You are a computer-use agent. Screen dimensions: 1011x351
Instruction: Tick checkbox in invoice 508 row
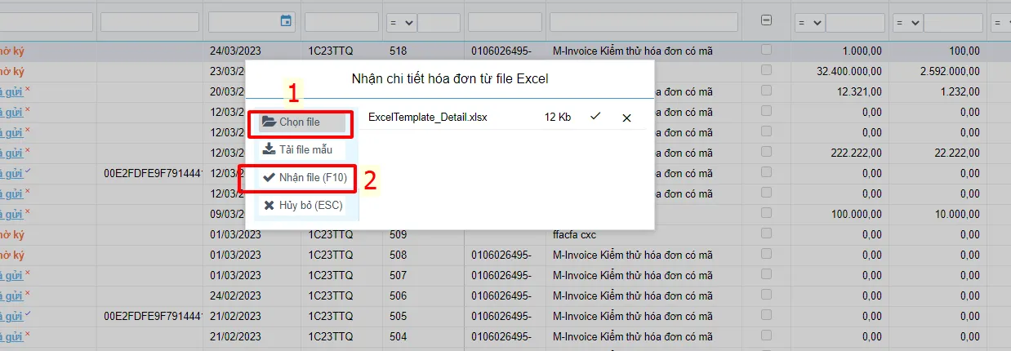click(x=766, y=255)
